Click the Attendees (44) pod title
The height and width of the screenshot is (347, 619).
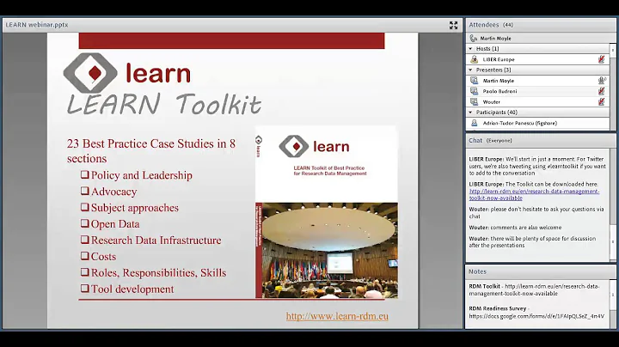pyautogui.click(x=491, y=25)
